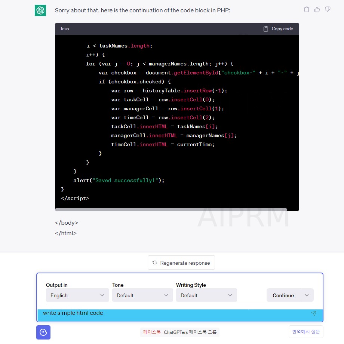Click the ChatGPT avatar logo icon
Viewport: 344px width, 344px height.
pyautogui.click(x=40, y=10)
